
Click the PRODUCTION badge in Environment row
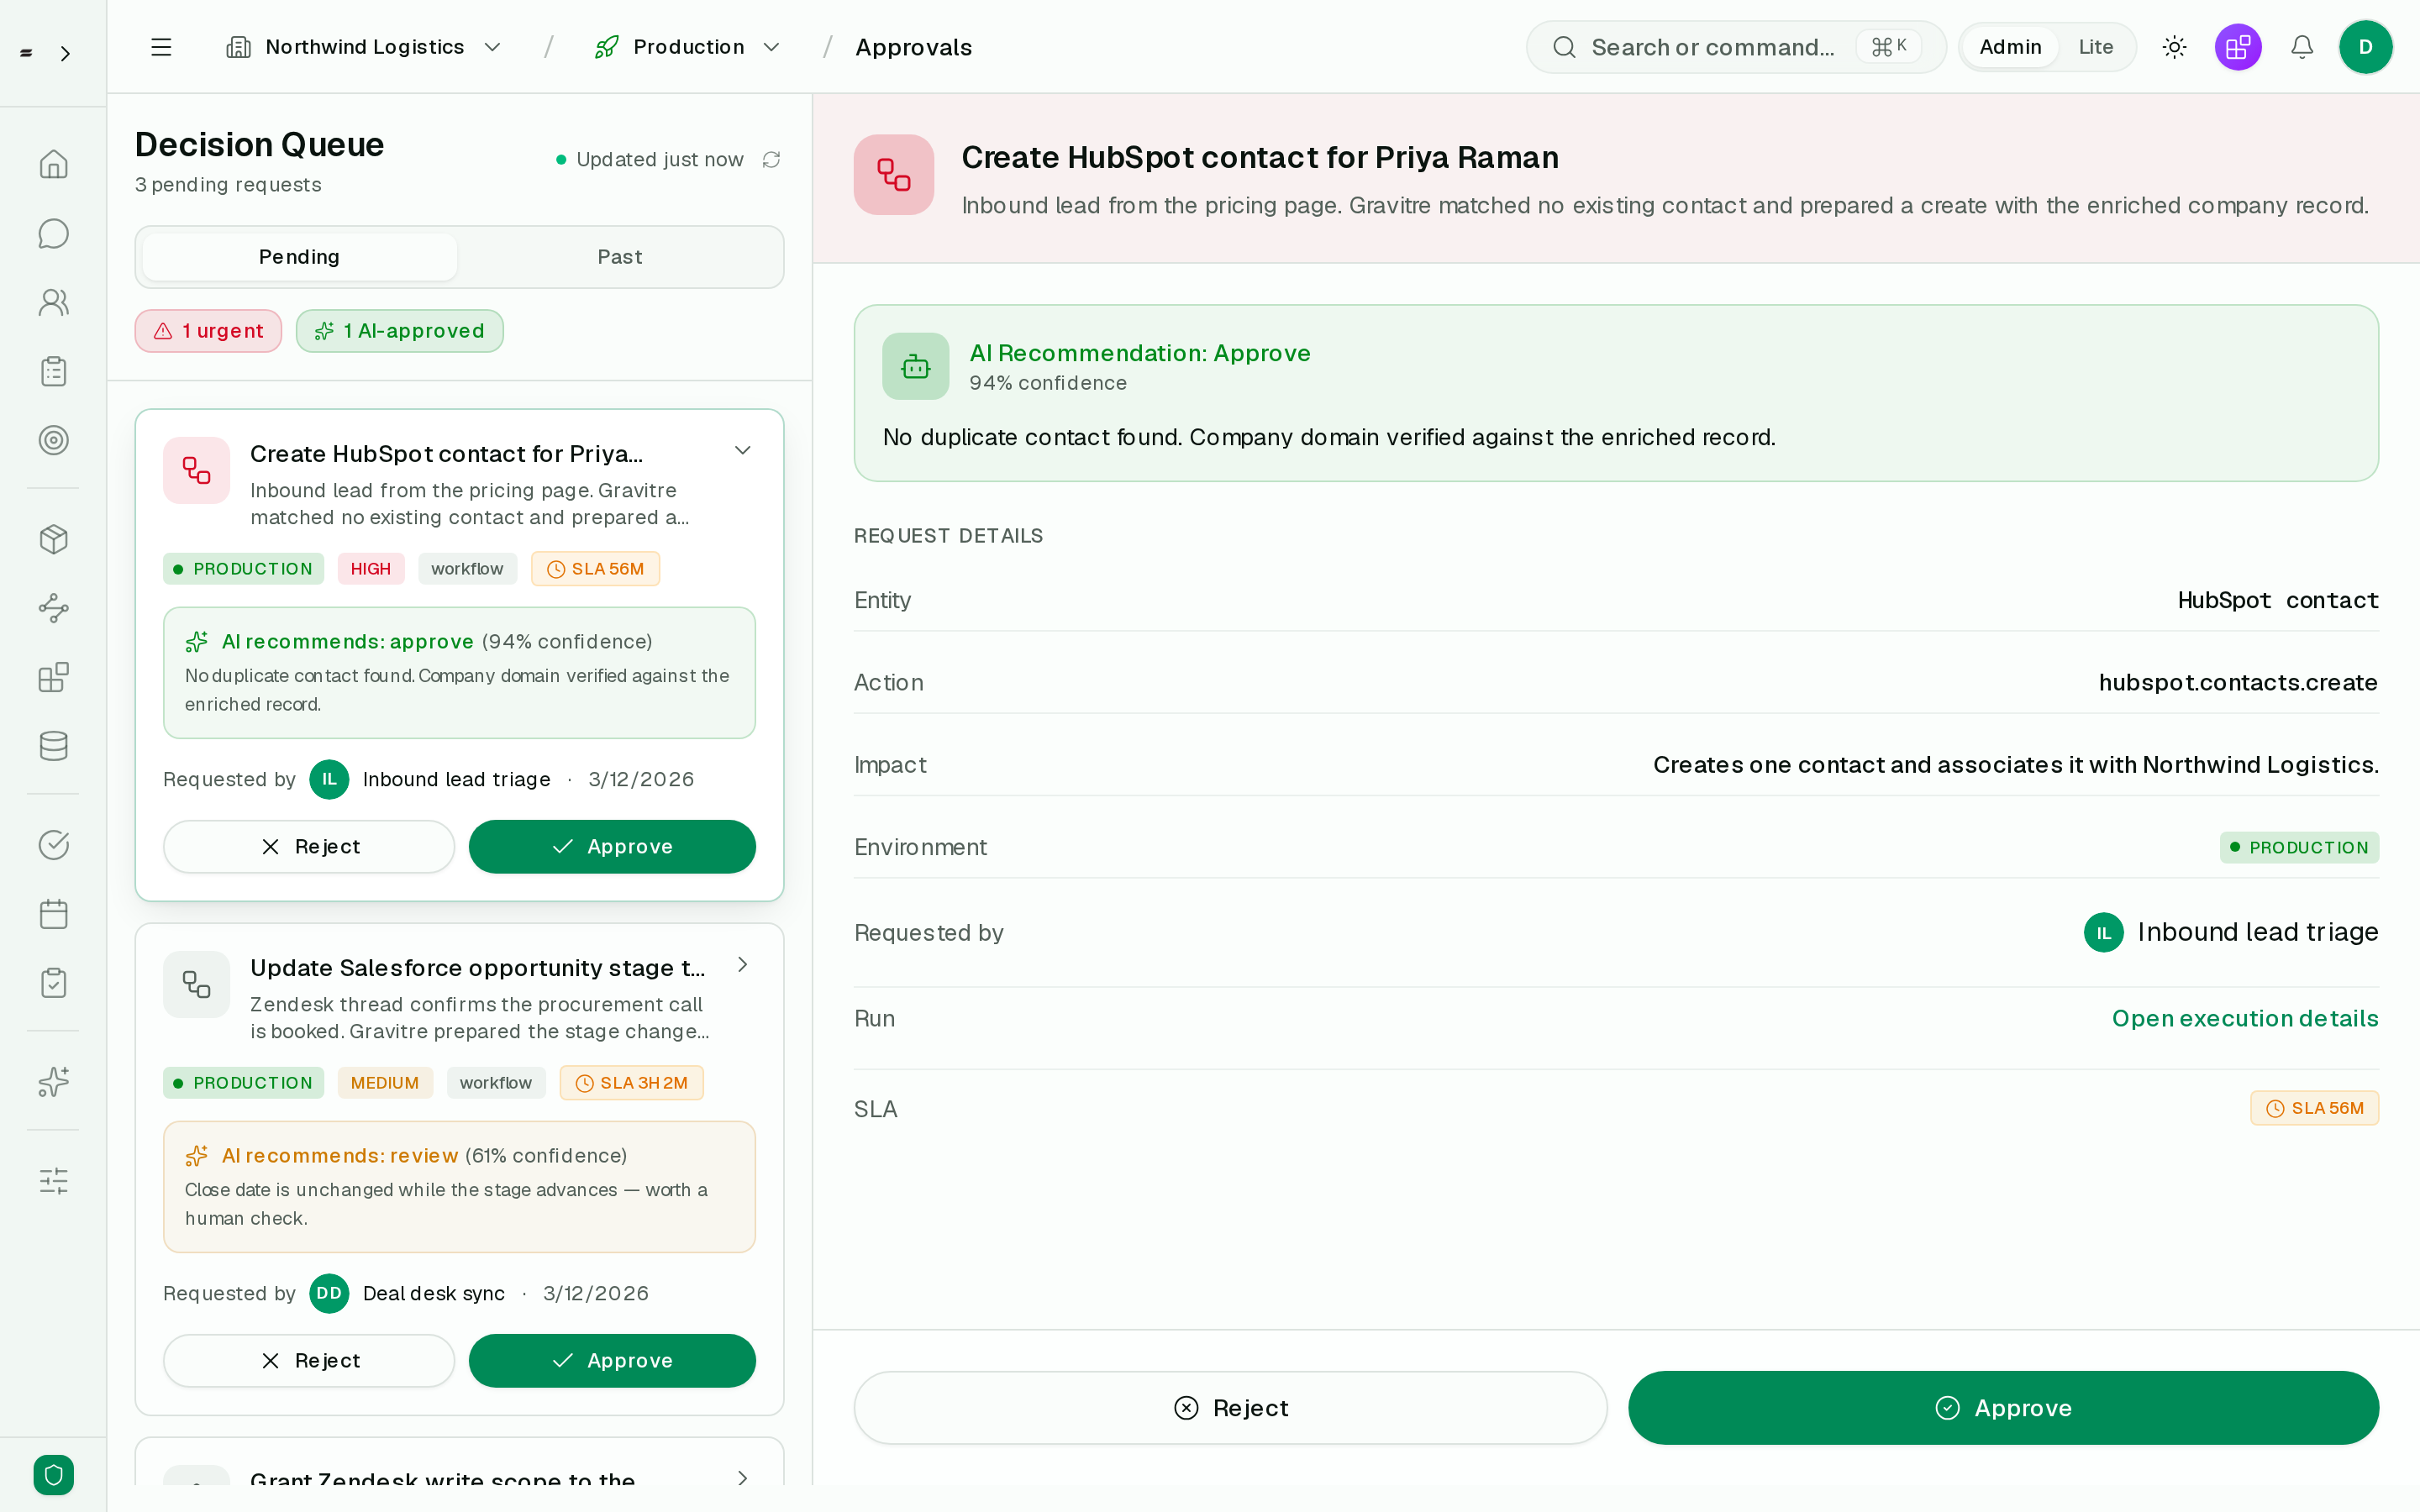(2299, 847)
